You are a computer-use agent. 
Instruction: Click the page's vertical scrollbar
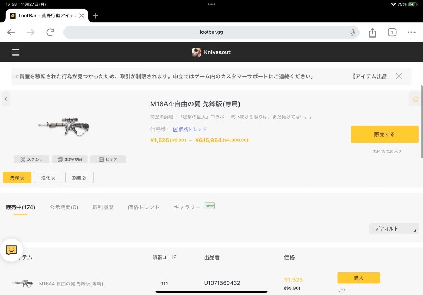(421, 122)
